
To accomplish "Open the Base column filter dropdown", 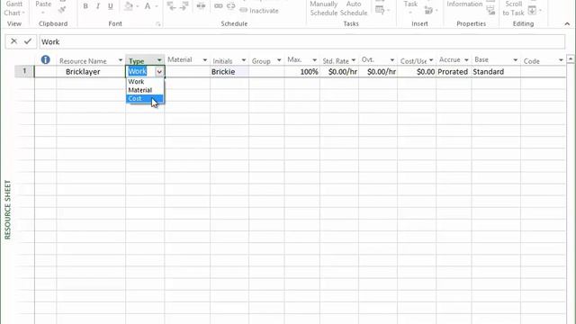I will 515,60.
